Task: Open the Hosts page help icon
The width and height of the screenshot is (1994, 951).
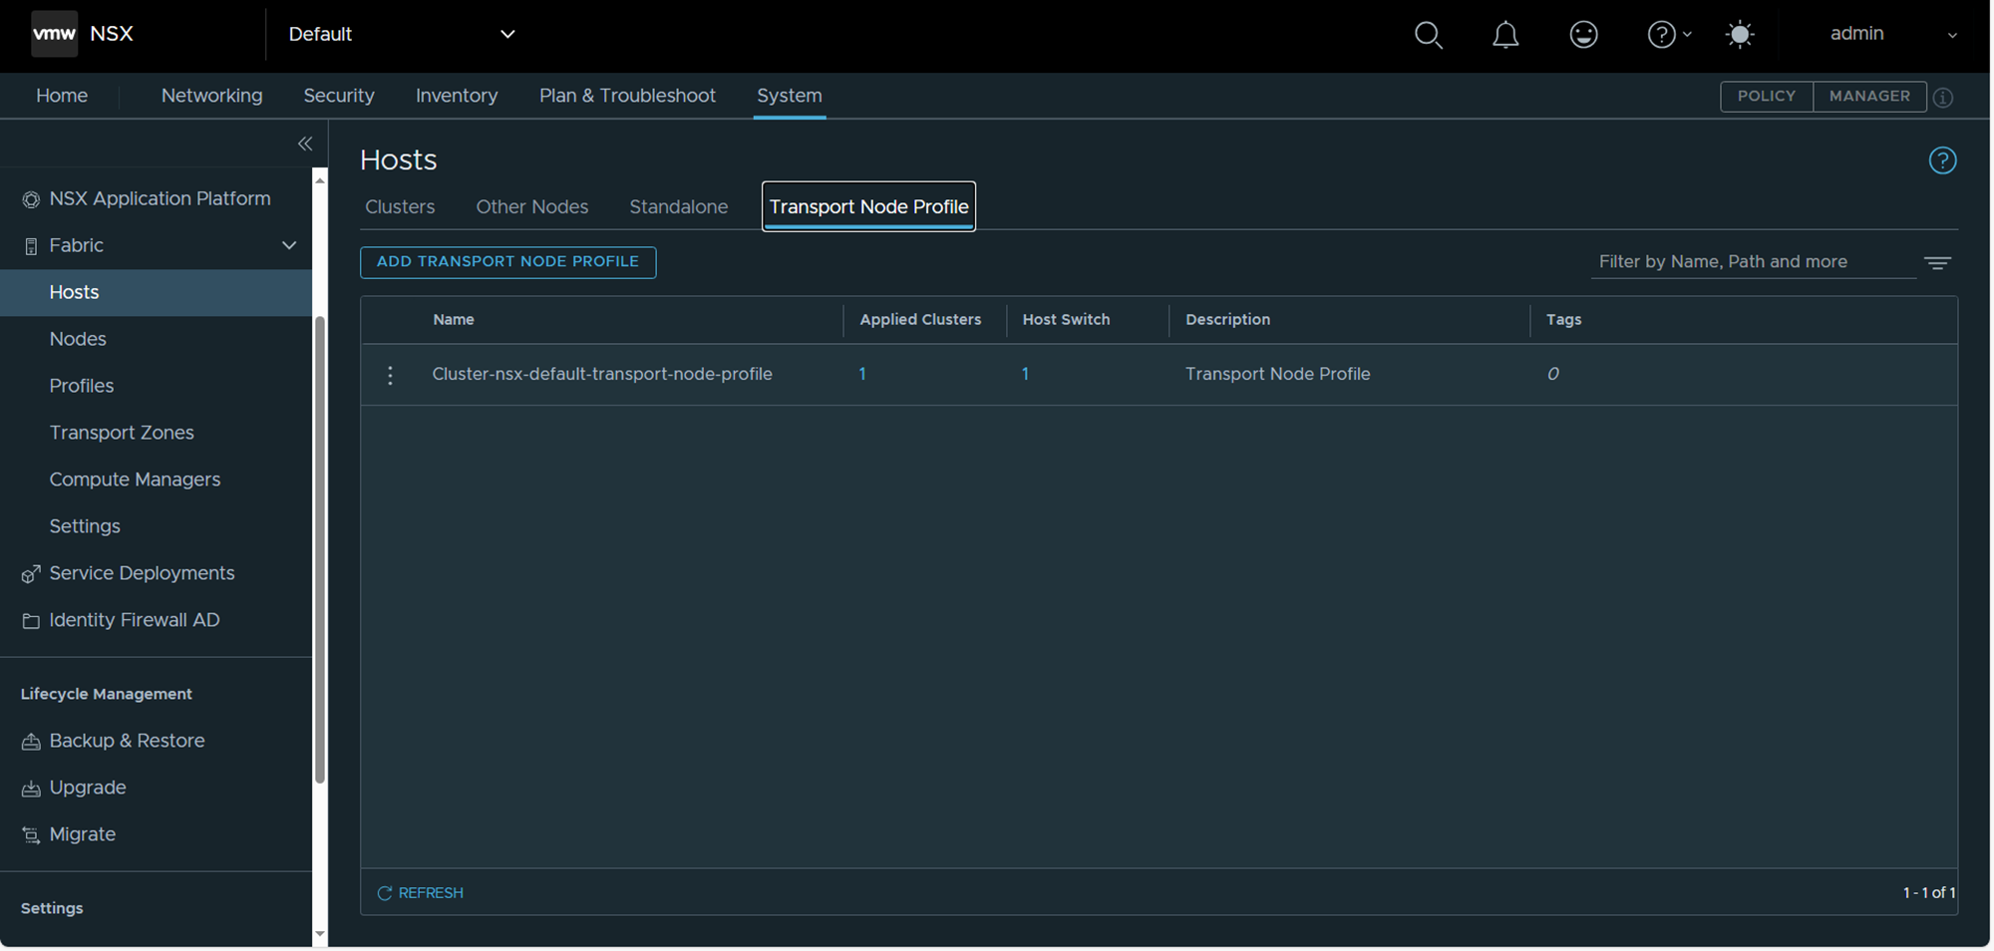Action: tap(1942, 160)
